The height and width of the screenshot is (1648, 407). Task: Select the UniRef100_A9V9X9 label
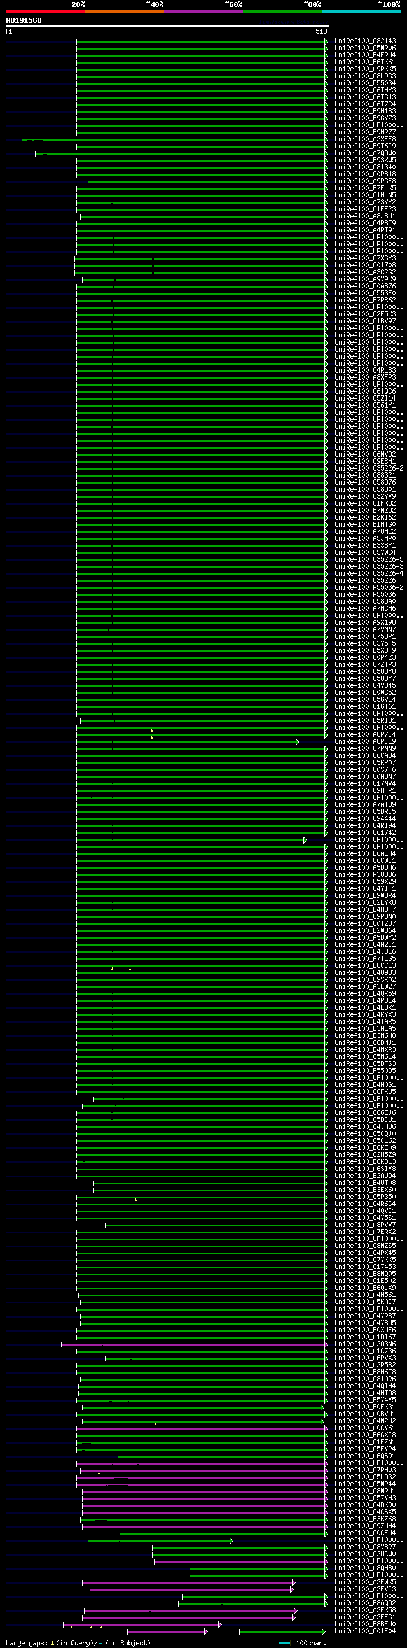pos(365,280)
